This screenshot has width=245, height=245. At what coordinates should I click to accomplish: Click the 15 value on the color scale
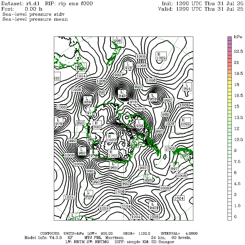click(x=237, y=106)
